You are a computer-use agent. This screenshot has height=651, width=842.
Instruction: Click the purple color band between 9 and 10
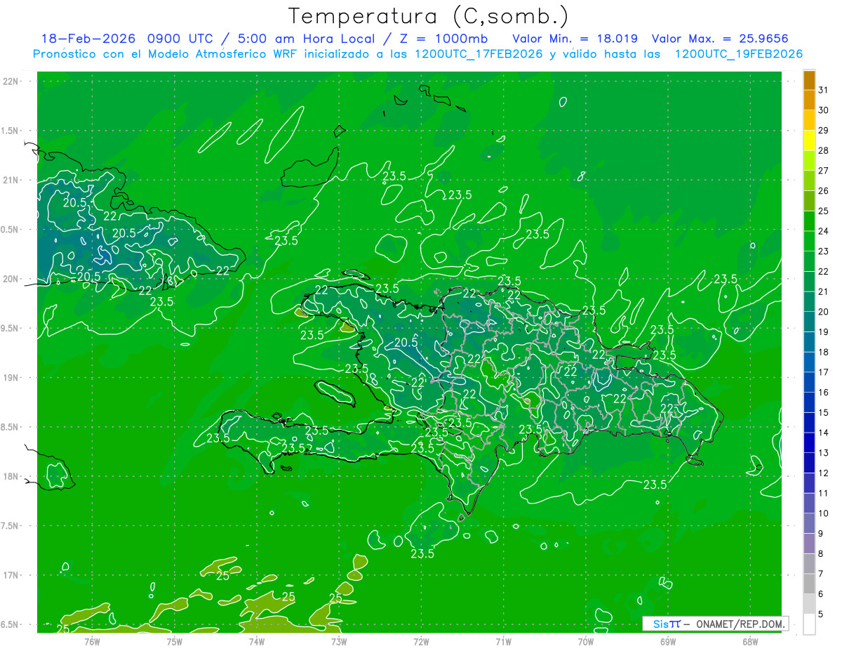pos(809,524)
